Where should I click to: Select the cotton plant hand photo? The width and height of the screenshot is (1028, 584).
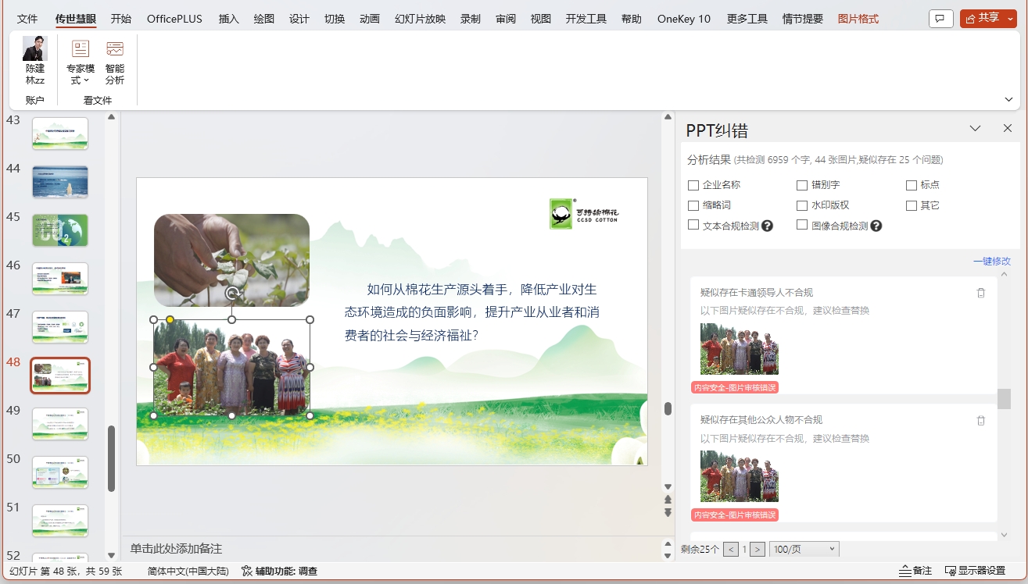(x=231, y=260)
